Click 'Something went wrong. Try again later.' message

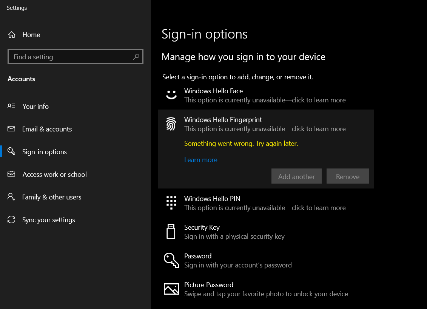[241, 144]
